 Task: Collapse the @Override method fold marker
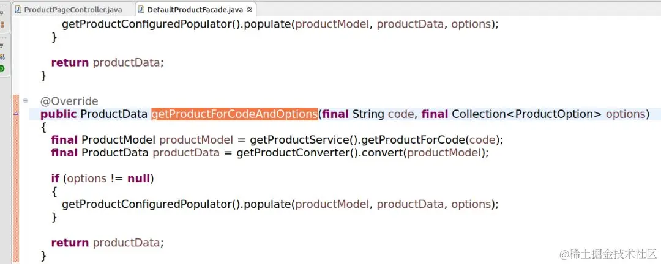[26, 101]
